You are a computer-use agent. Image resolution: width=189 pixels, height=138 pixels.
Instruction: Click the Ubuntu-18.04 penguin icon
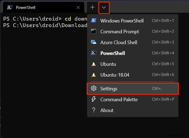94,75
